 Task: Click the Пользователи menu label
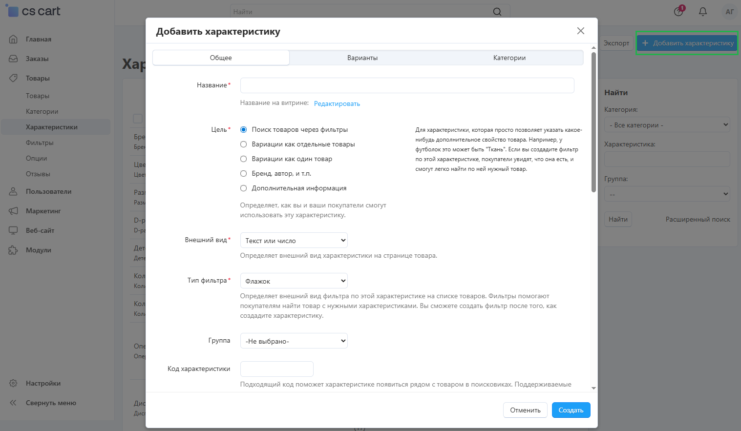pos(48,191)
